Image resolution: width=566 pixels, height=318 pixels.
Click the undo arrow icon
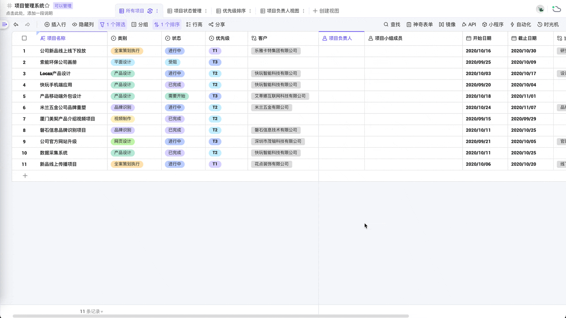click(16, 24)
